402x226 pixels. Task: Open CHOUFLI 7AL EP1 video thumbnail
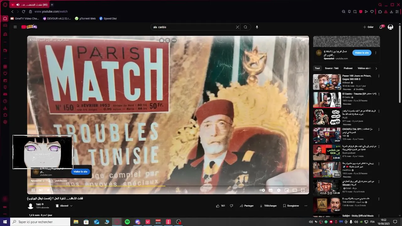(327, 135)
